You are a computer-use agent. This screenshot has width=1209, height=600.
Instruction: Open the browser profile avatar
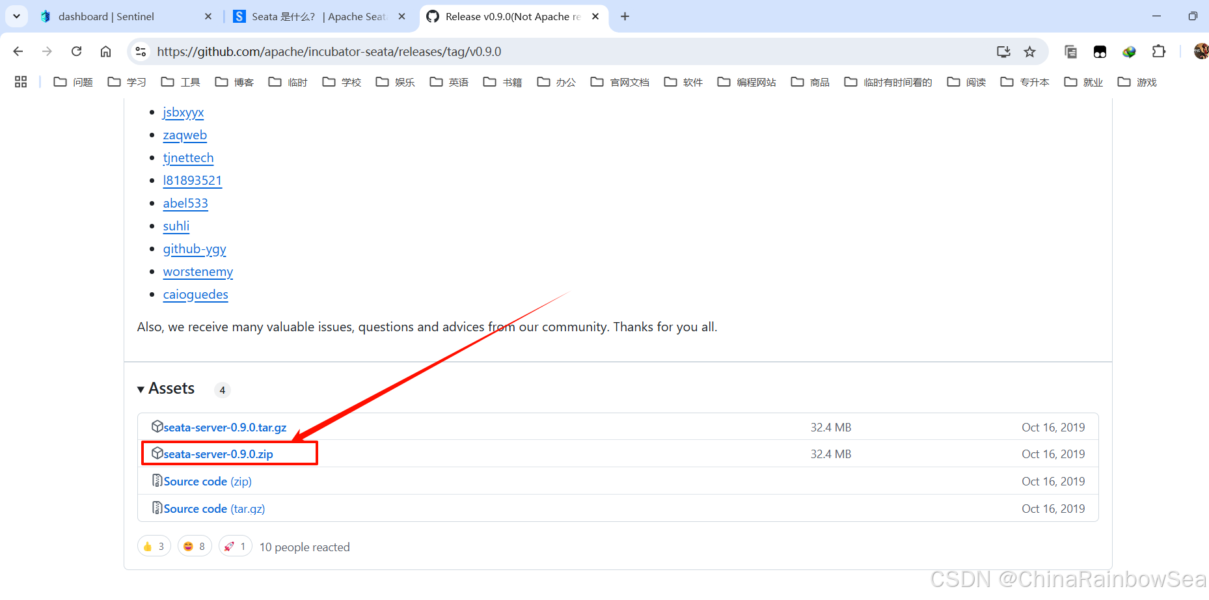(x=1199, y=51)
